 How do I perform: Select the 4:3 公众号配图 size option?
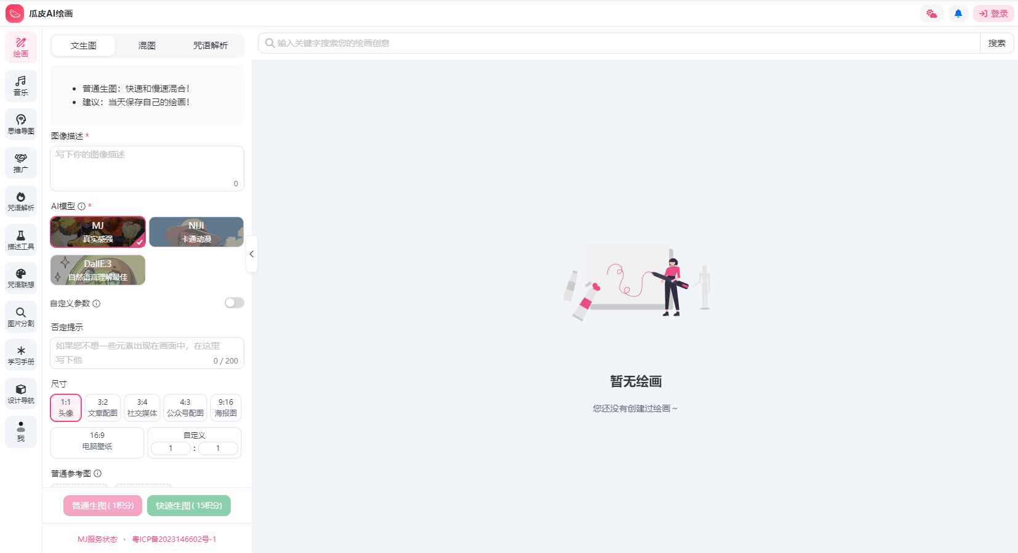click(185, 408)
